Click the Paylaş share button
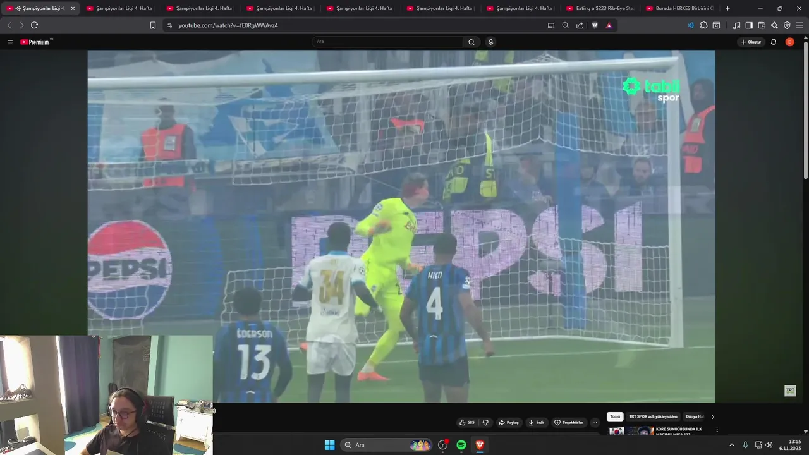The height and width of the screenshot is (455, 809). coord(509,422)
